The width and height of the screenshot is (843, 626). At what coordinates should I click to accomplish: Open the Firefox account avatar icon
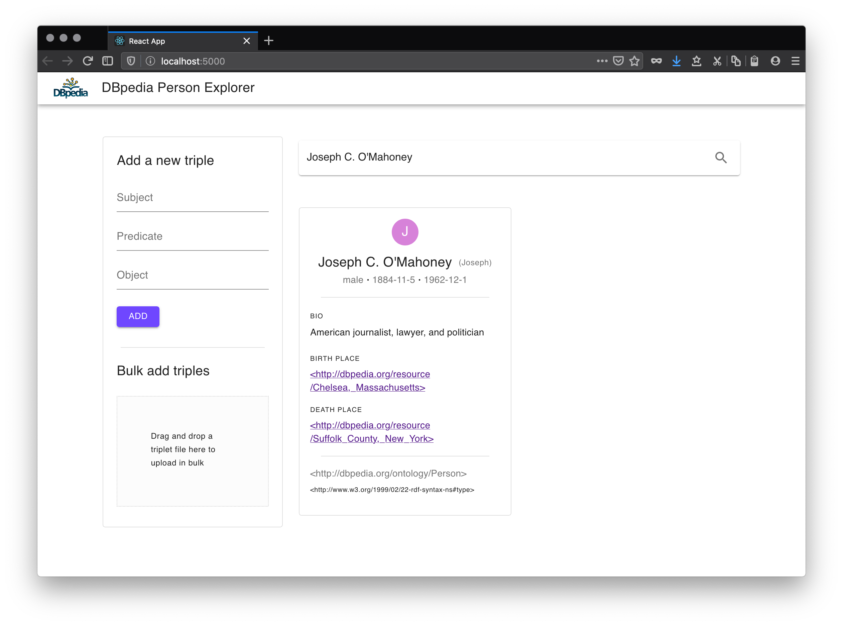coord(775,61)
